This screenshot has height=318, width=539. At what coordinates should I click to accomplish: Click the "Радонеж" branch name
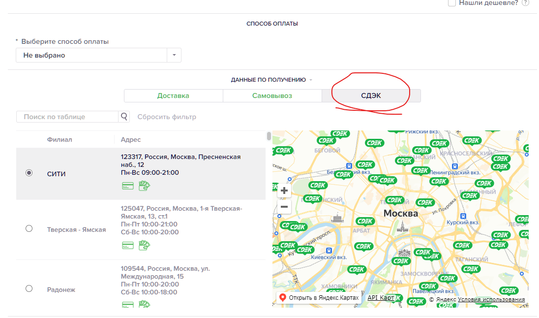61,290
